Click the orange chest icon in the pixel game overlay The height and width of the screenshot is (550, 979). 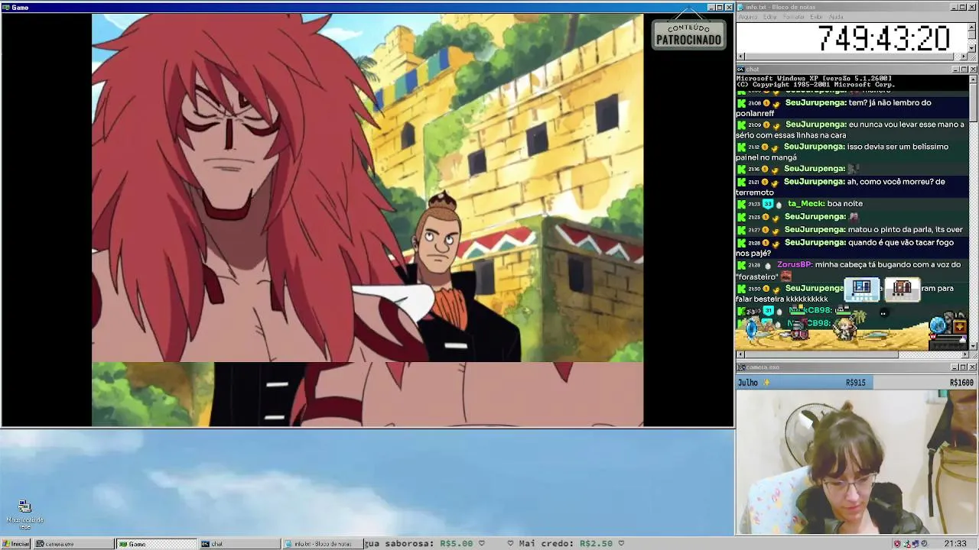coord(960,327)
